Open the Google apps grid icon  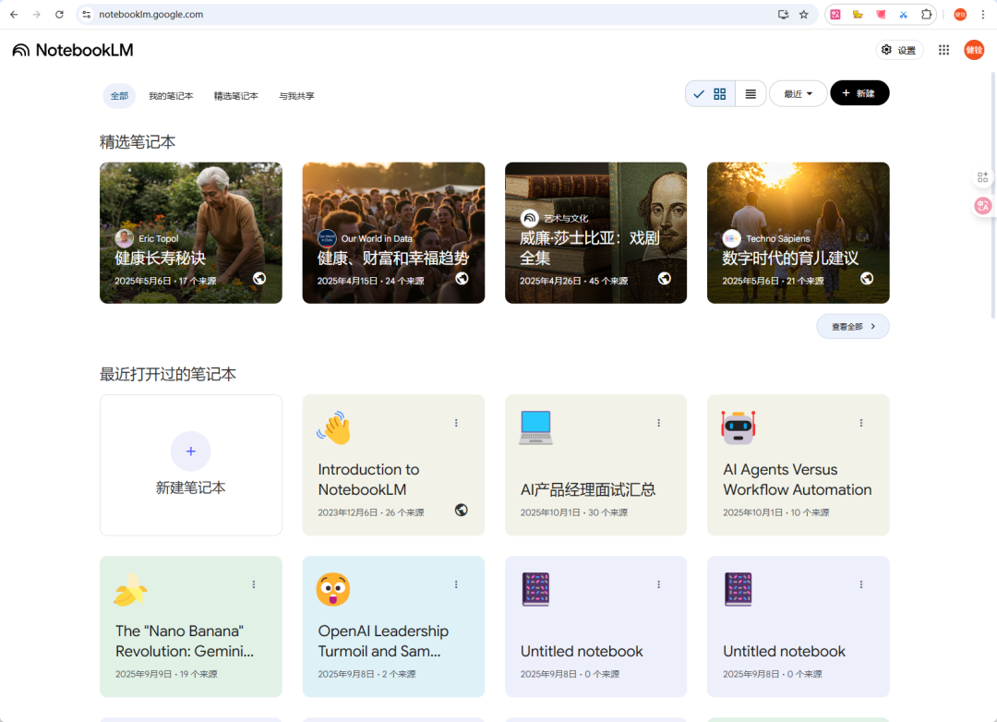(943, 50)
